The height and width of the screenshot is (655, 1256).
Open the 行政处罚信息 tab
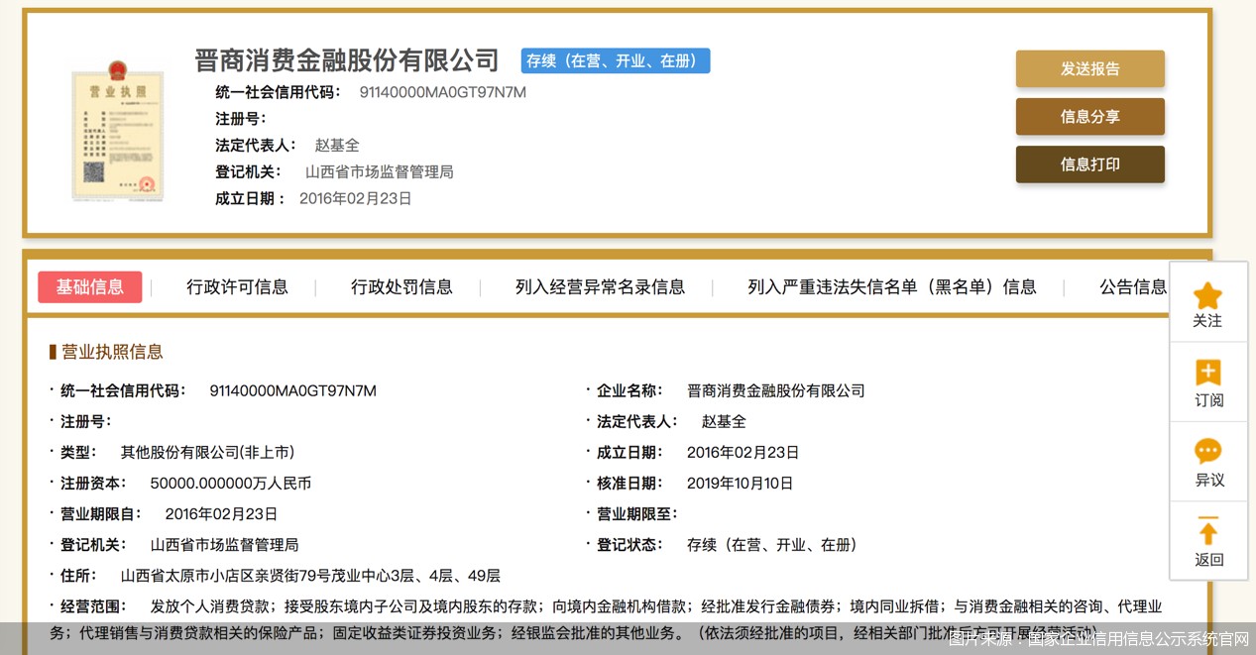tap(401, 287)
